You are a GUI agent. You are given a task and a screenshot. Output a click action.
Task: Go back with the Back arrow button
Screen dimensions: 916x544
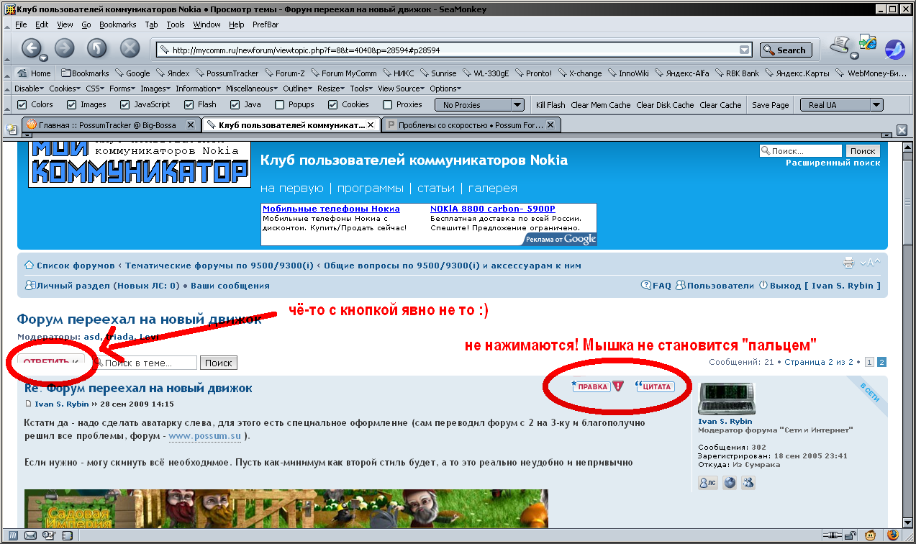click(x=31, y=49)
